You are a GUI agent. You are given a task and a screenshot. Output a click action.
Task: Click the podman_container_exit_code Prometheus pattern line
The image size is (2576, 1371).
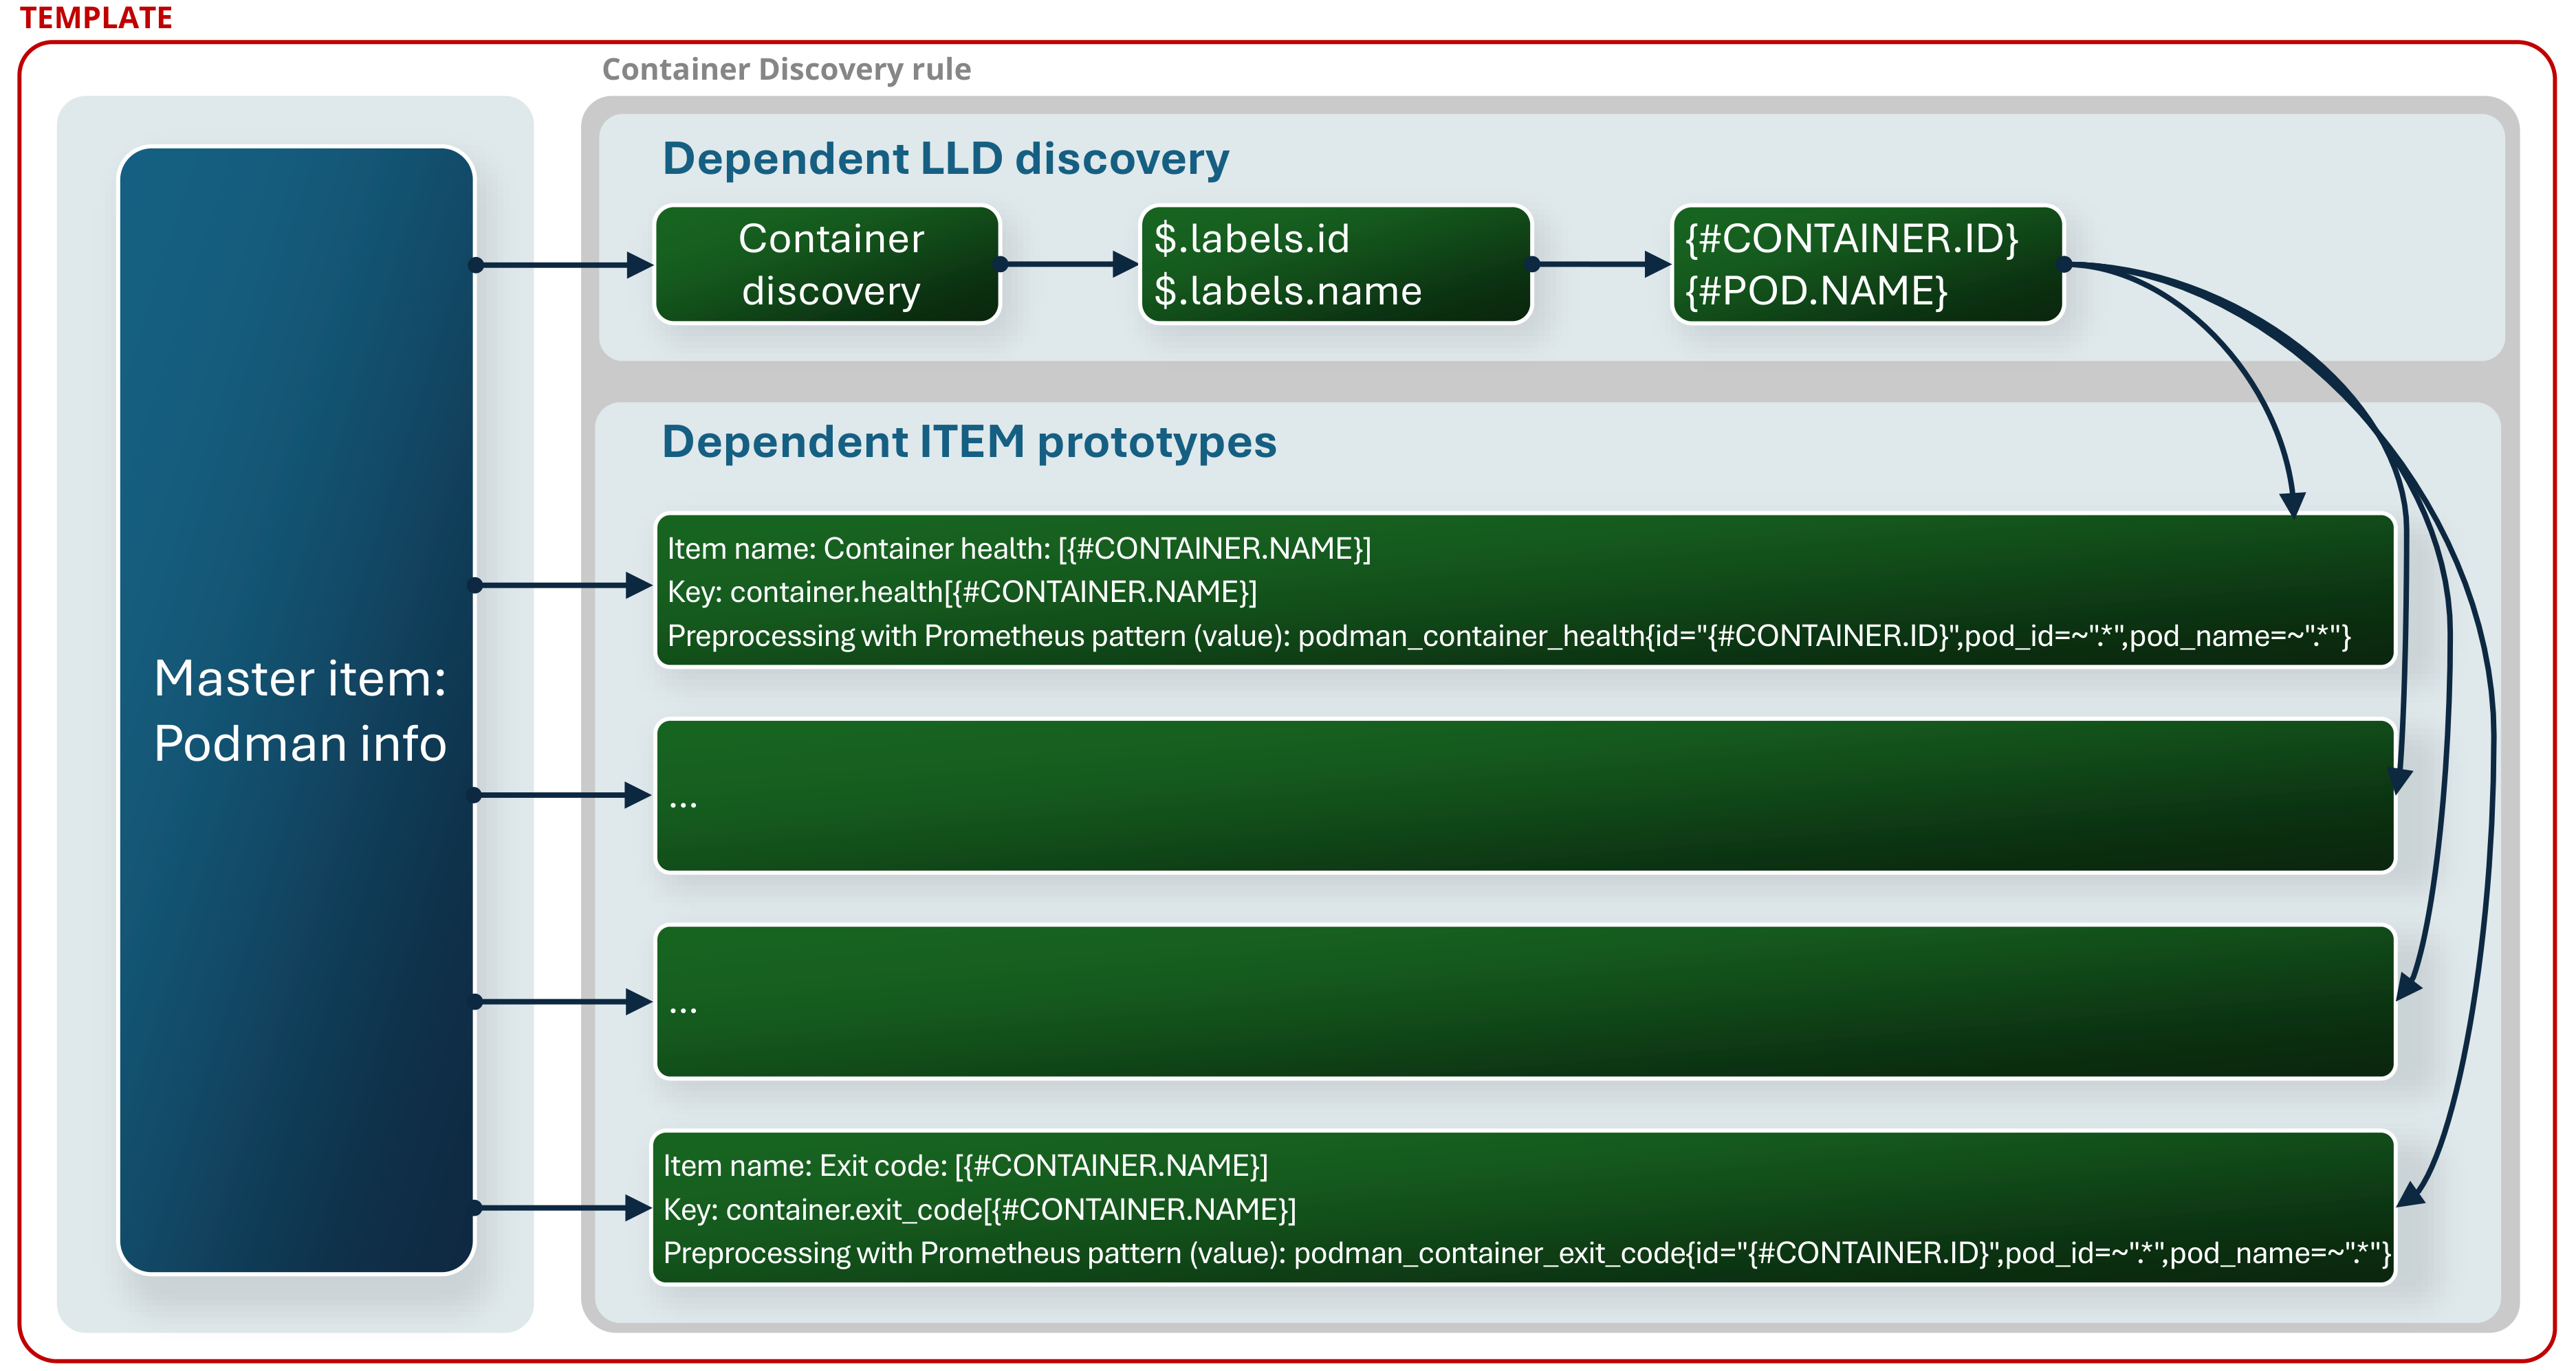pos(1527,1254)
